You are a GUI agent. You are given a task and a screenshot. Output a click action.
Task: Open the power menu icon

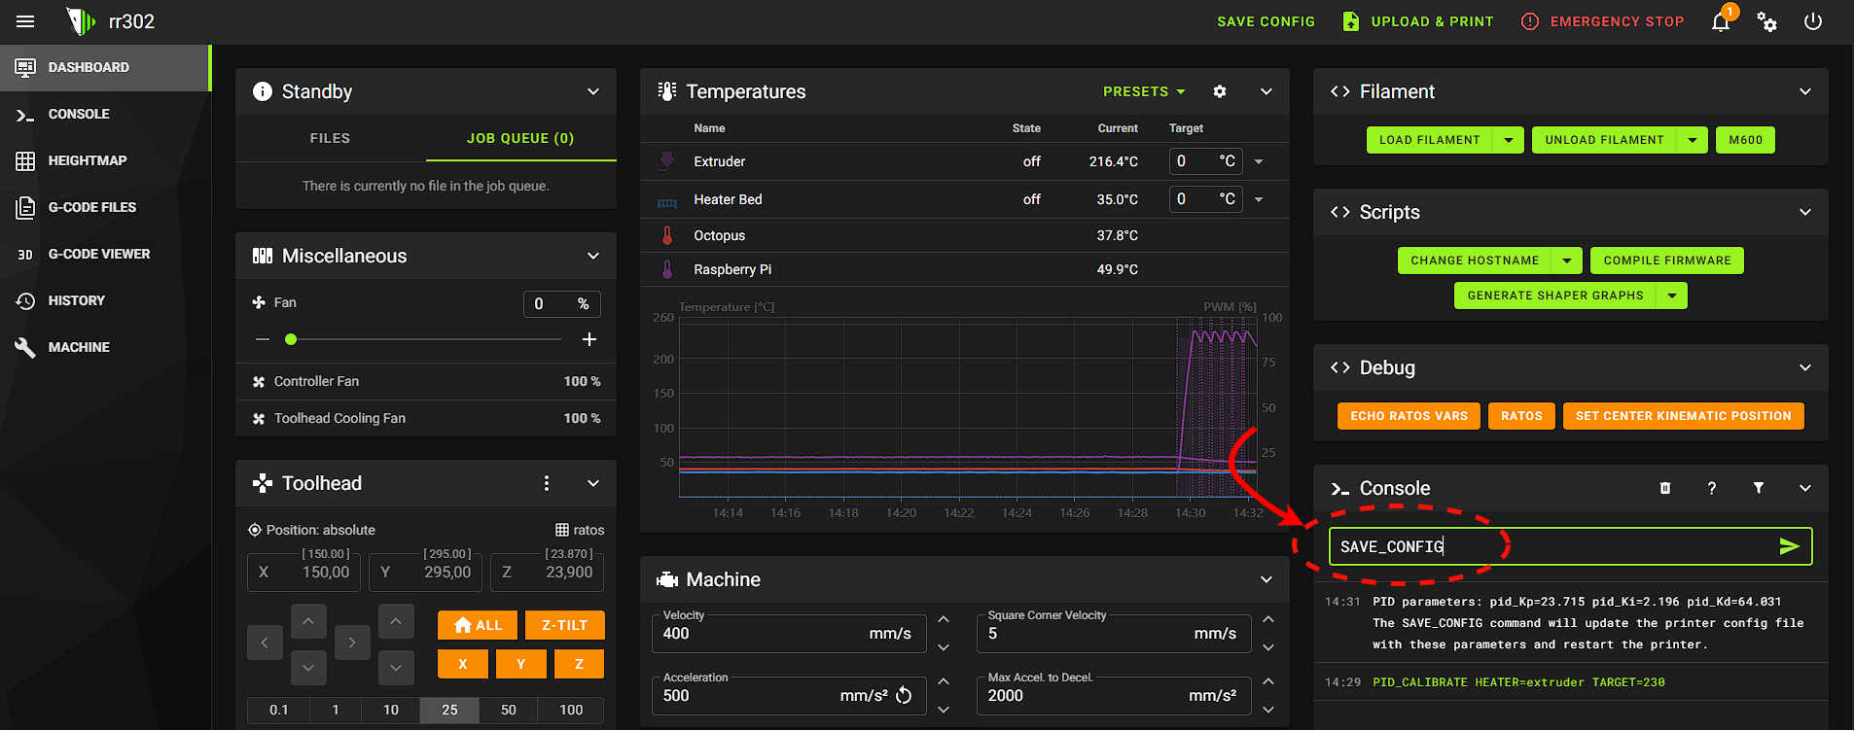(1813, 21)
